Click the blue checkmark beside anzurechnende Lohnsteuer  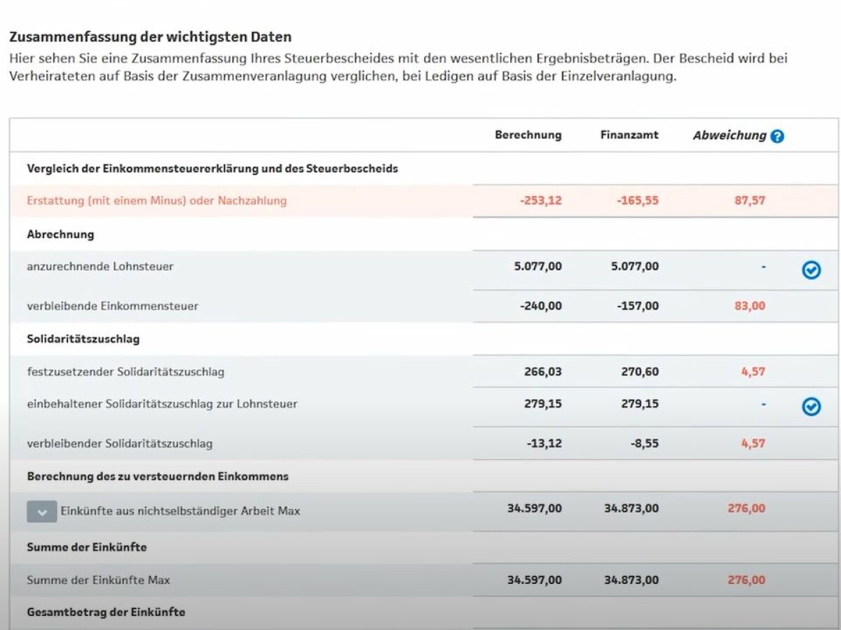811,269
